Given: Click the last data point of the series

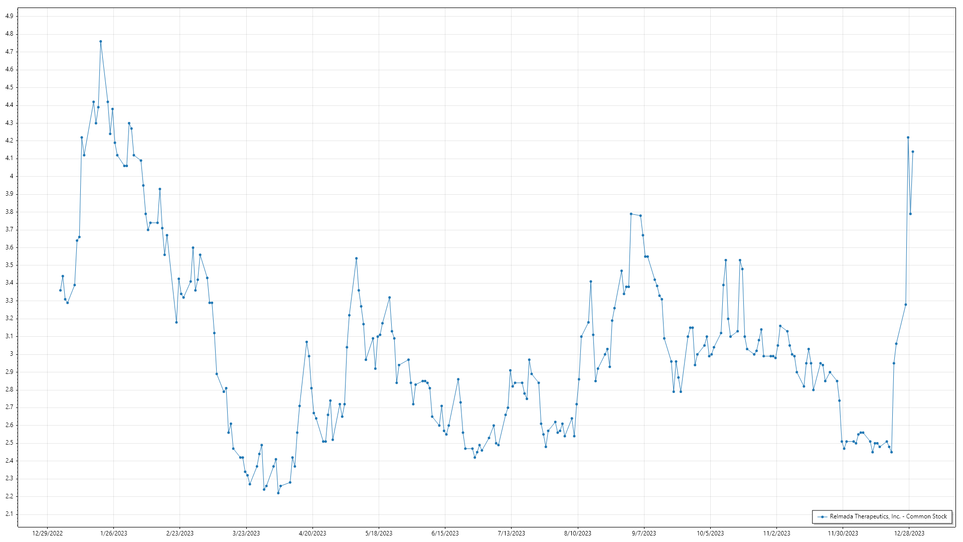Looking at the screenshot, I should point(912,152).
